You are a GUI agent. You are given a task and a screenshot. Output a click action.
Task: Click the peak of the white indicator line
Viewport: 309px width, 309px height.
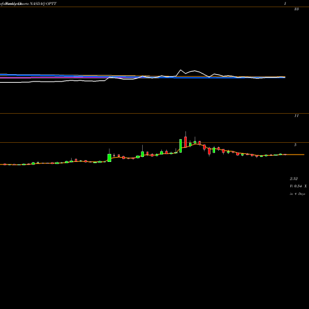181,70
